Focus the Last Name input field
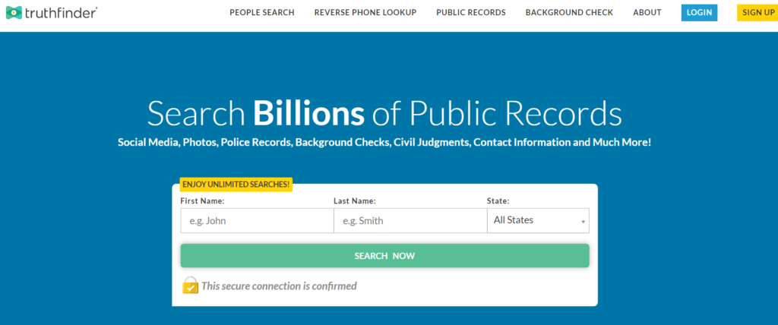778x325 pixels. (x=410, y=221)
